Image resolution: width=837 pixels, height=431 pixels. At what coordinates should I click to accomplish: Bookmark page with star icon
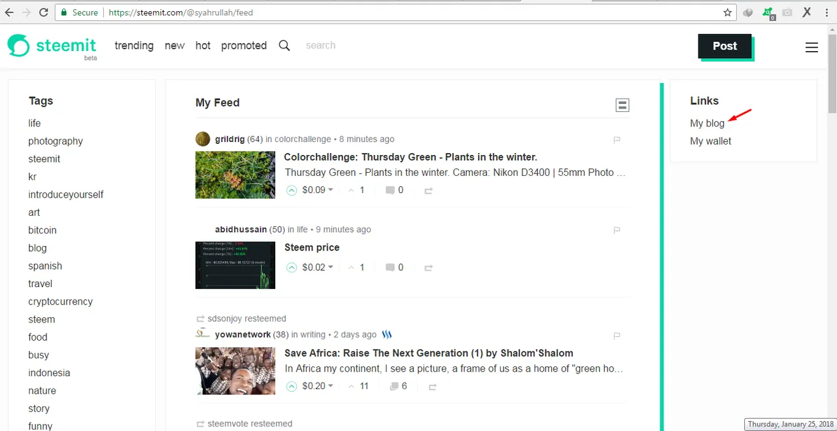[x=728, y=12]
